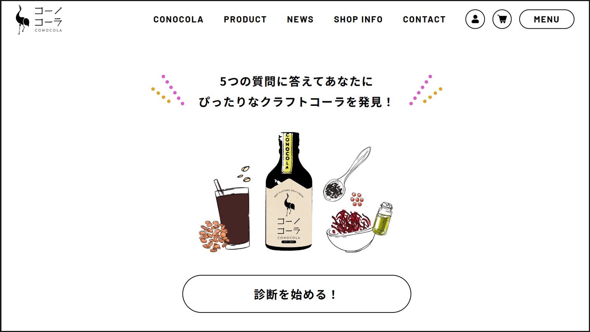Select the NEWS nav link

pyautogui.click(x=300, y=20)
